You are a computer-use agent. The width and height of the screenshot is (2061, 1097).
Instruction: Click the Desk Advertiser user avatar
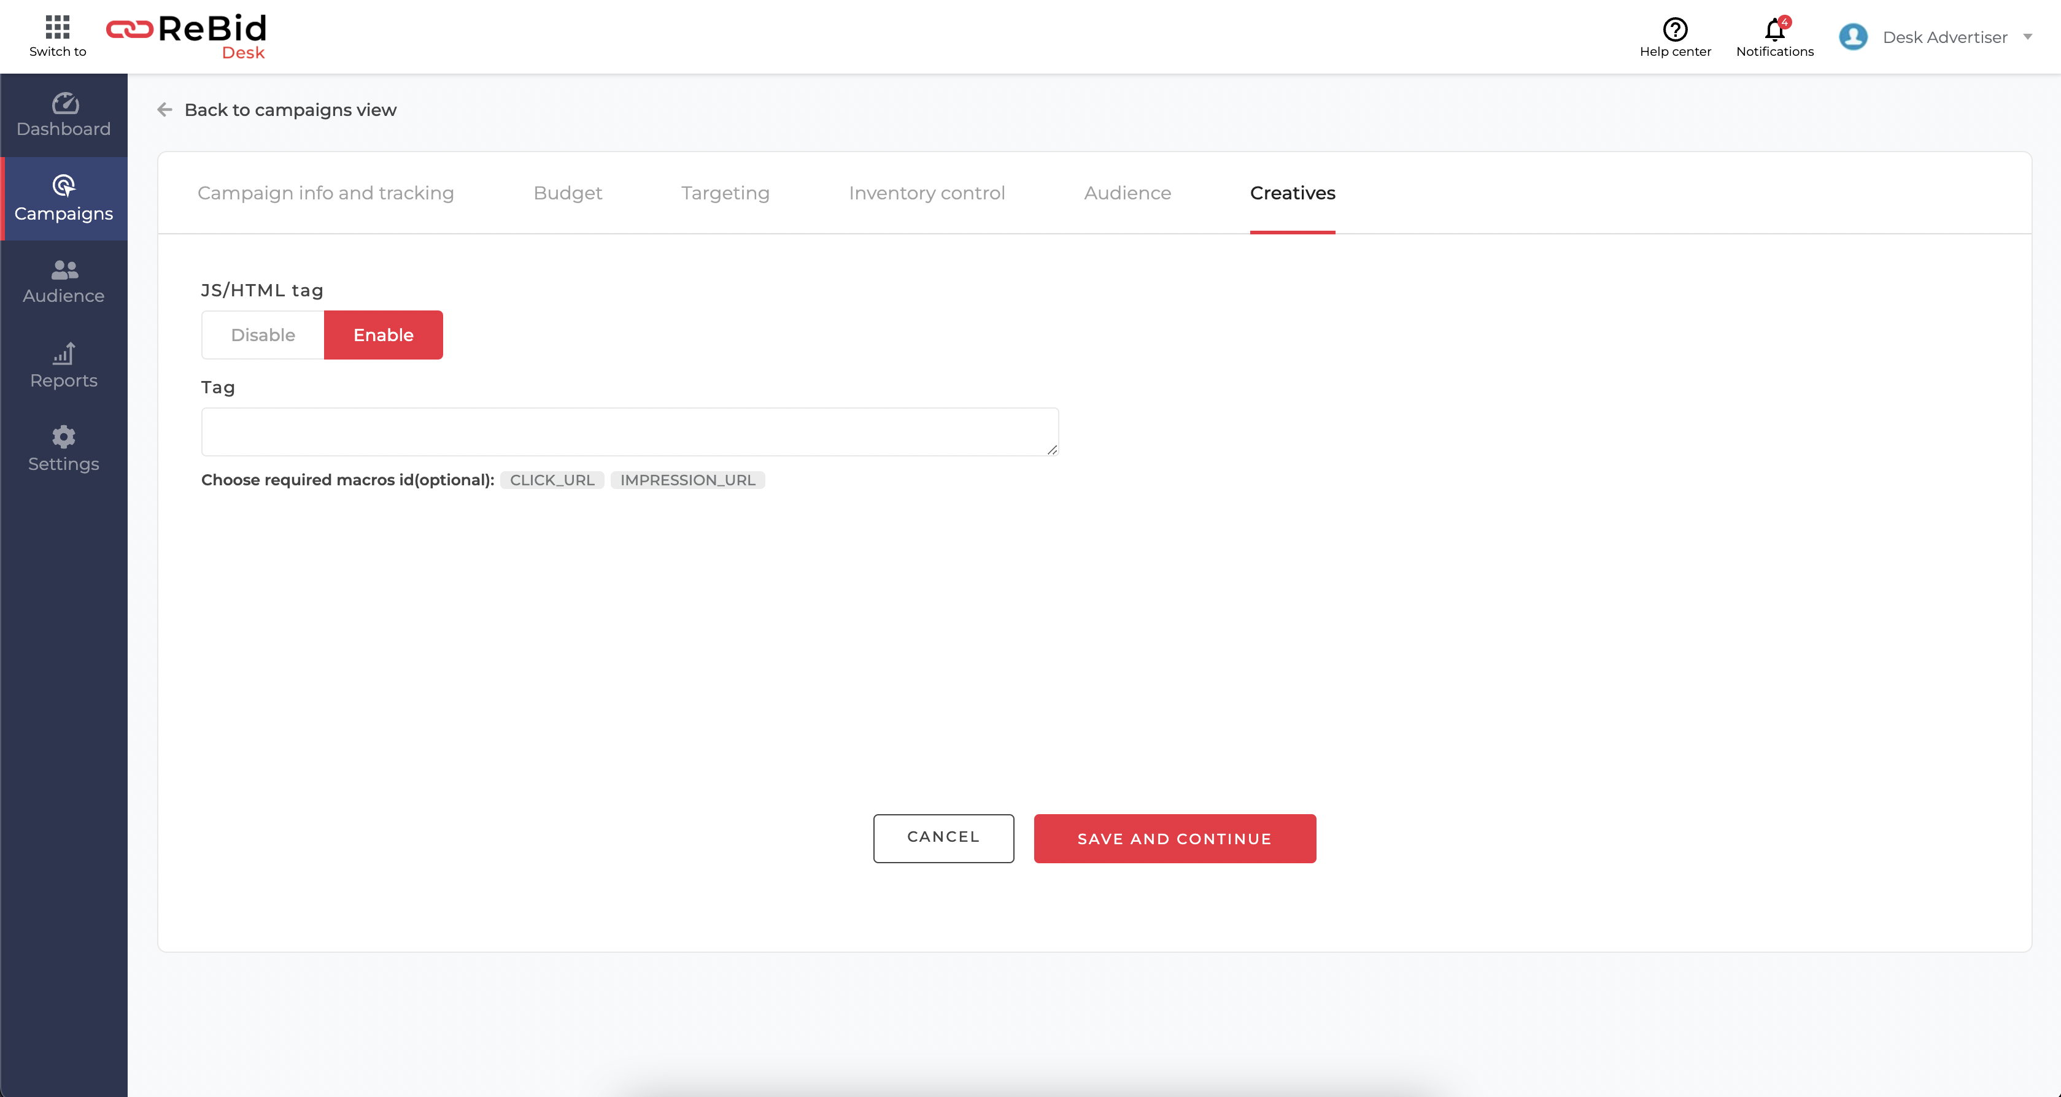(x=1853, y=37)
